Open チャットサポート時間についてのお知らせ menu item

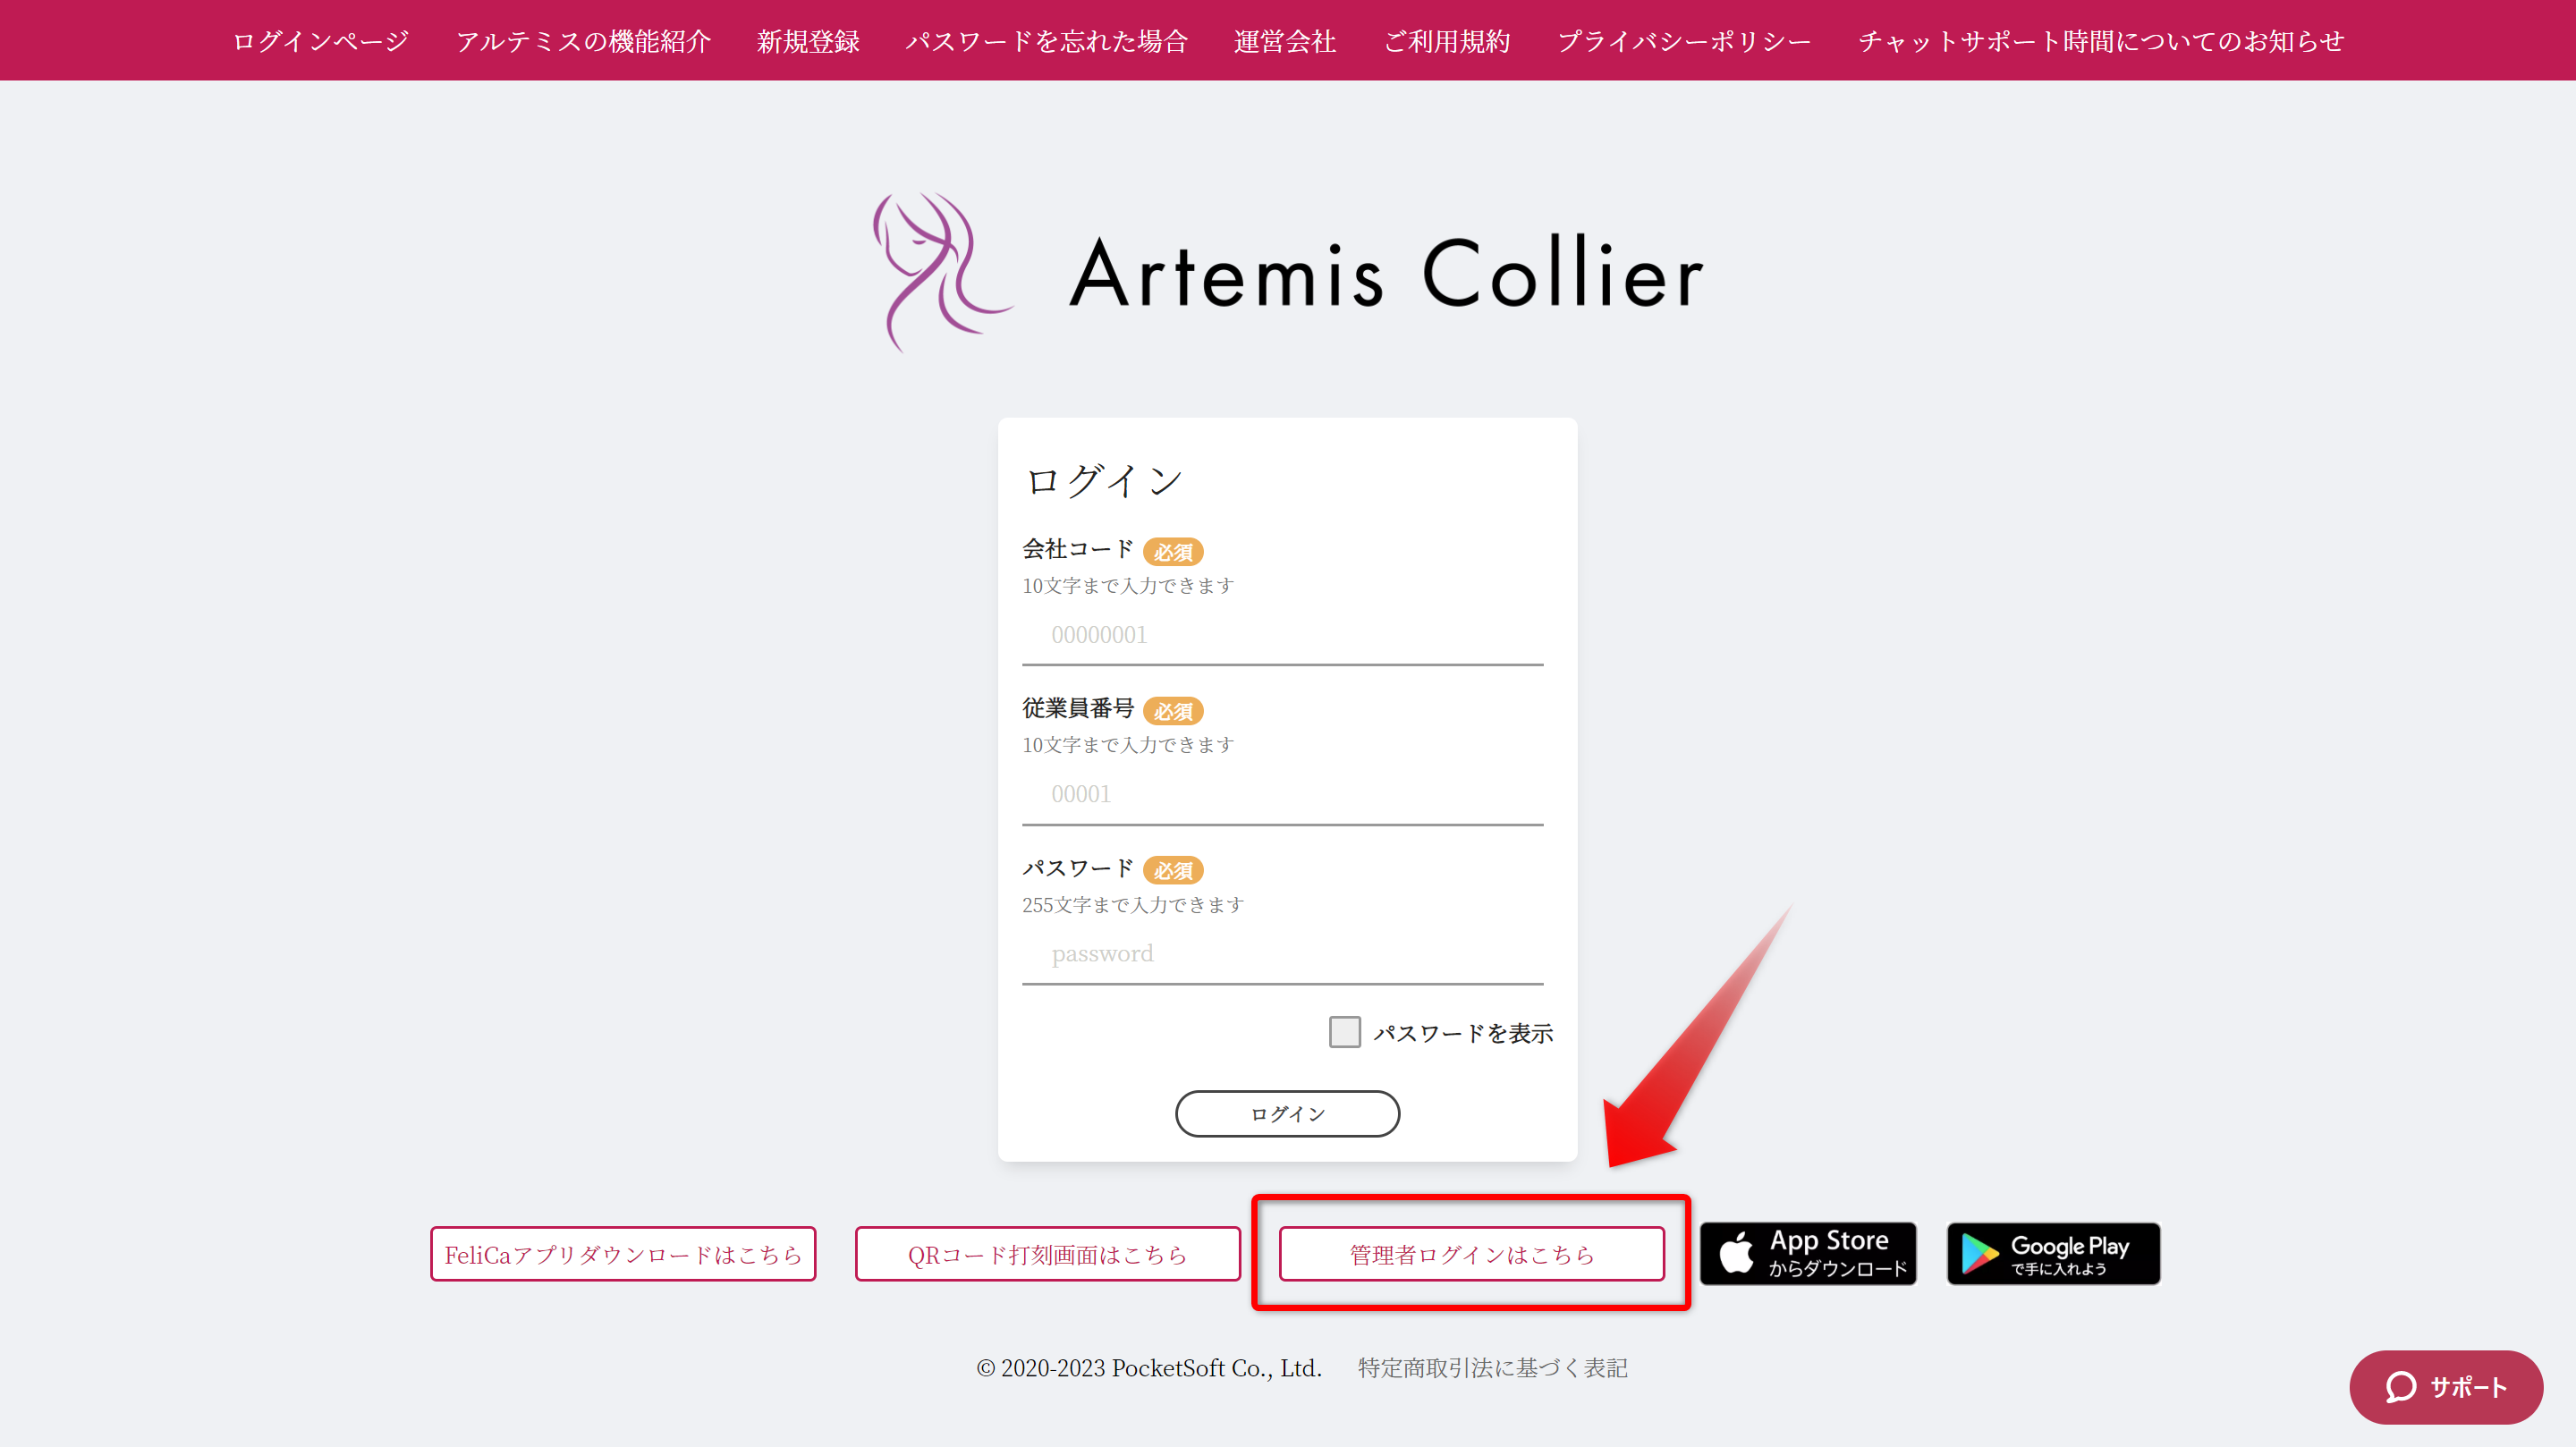(2100, 41)
